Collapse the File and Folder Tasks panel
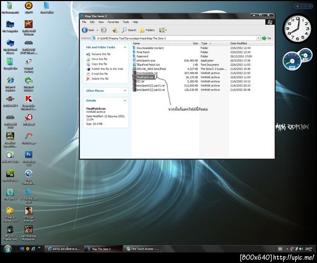 pyautogui.click(x=125, y=48)
